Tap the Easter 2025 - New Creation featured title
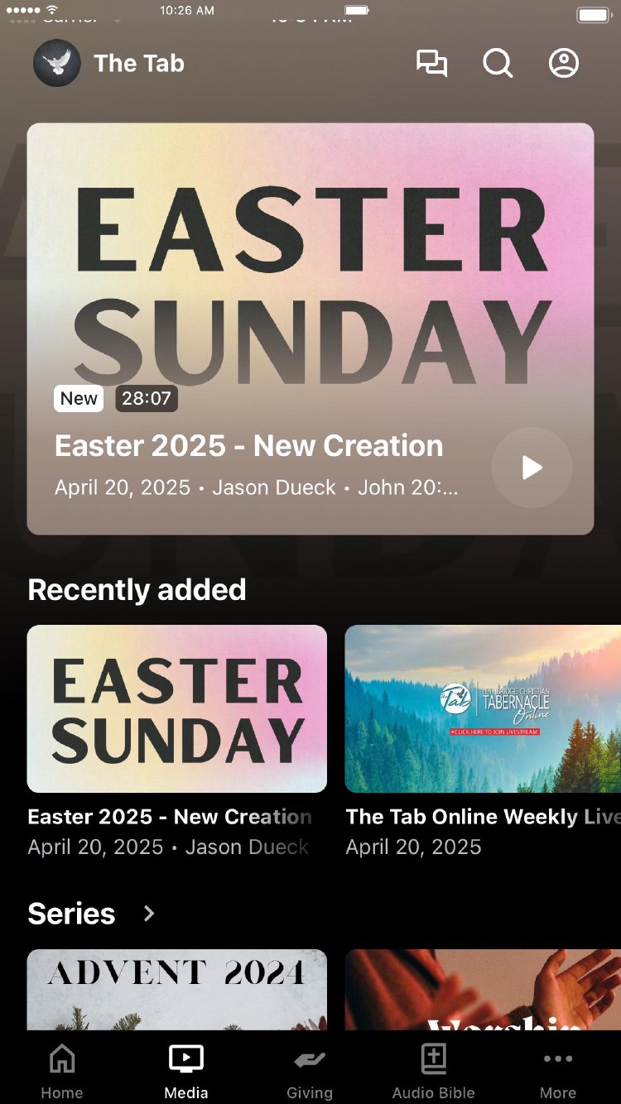621x1104 pixels. 248,446
